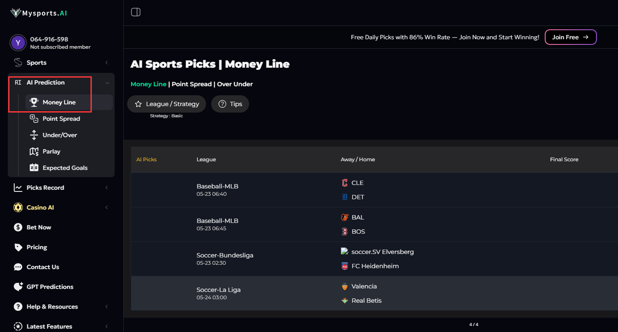Viewport: 618px width, 332px height.
Task: Click the Under/Over arrows icon
Action: [x=34, y=135]
